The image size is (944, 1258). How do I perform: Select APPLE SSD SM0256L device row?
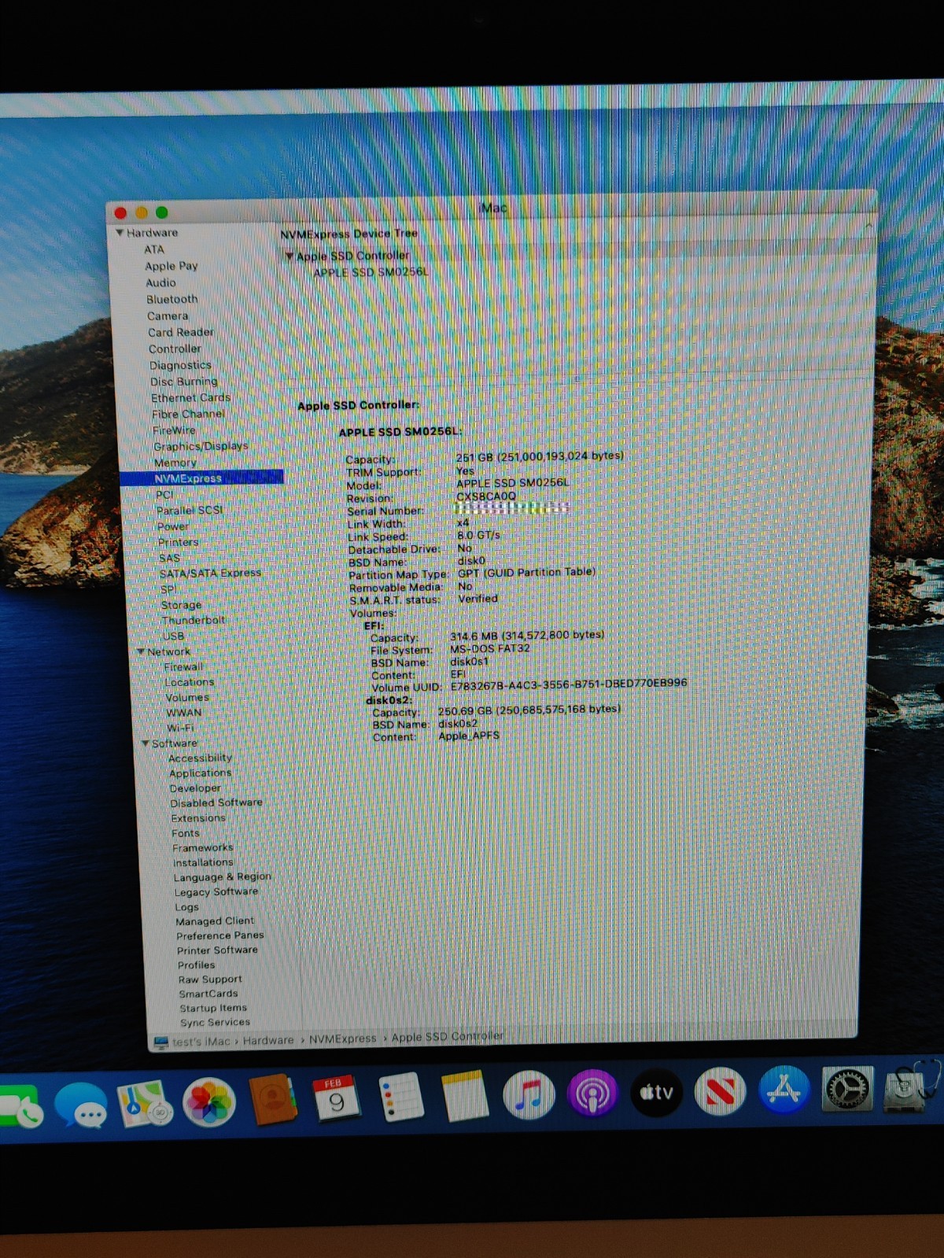[x=371, y=272]
